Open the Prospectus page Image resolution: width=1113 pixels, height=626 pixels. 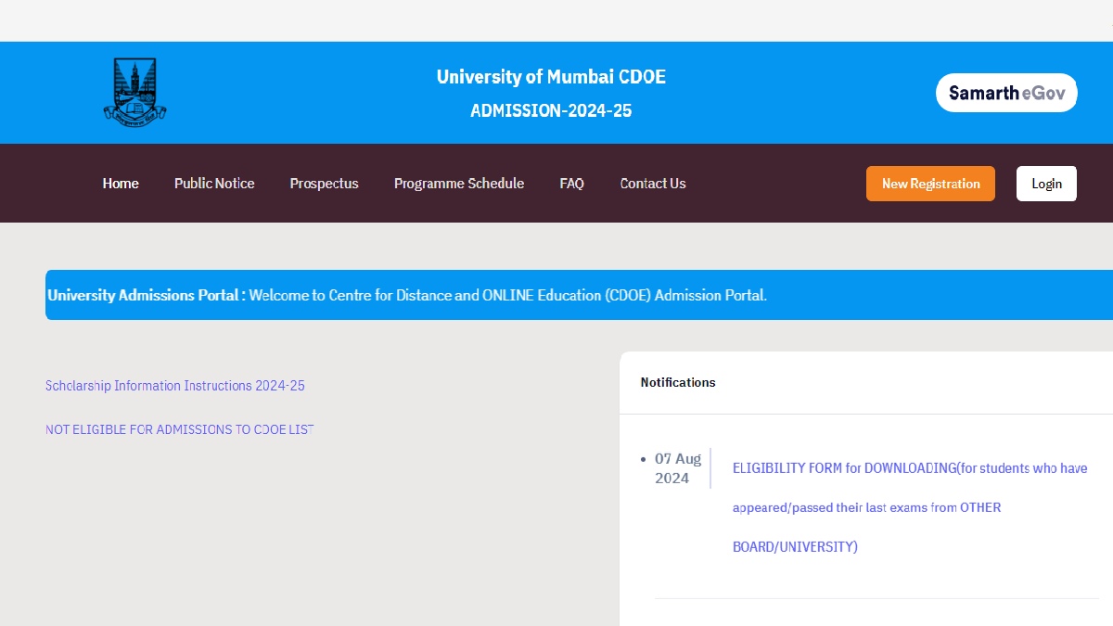324,184
